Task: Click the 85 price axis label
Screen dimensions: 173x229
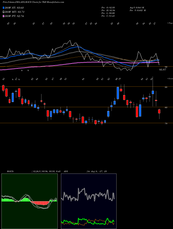Action: (x=166, y=87)
